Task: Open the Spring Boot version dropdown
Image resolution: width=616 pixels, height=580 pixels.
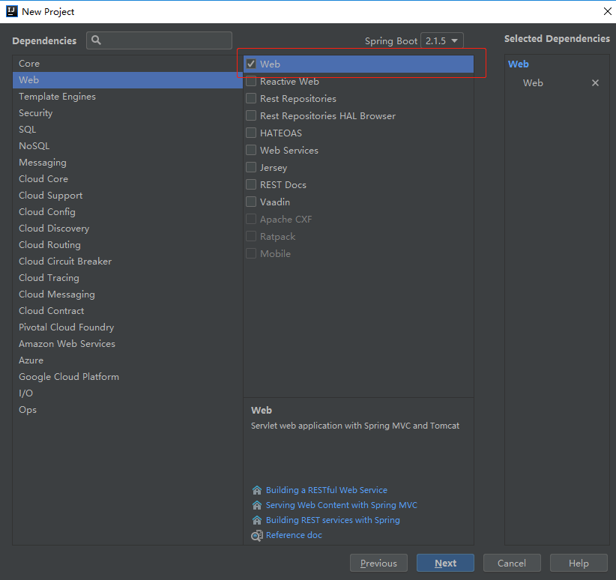Action: (x=442, y=40)
